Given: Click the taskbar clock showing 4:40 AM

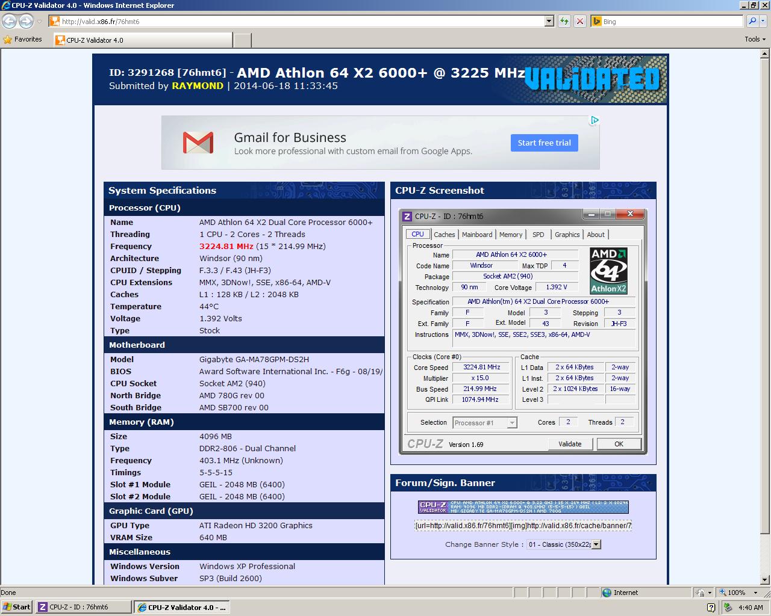Looking at the screenshot, I should coord(751,608).
